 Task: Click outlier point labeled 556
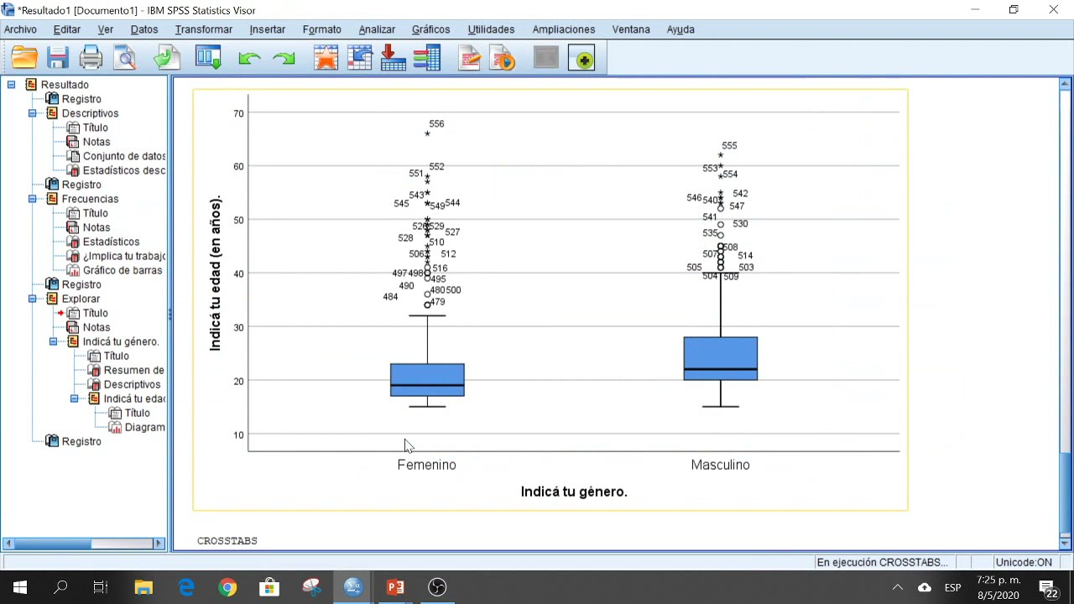click(427, 133)
